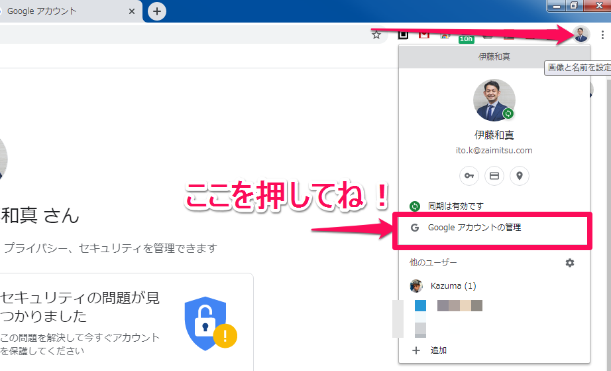Click the 他のユーザー section label

pyautogui.click(x=433, y=263)
